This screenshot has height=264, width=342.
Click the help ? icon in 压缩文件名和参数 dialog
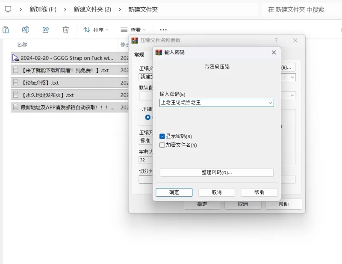[276, 40]
